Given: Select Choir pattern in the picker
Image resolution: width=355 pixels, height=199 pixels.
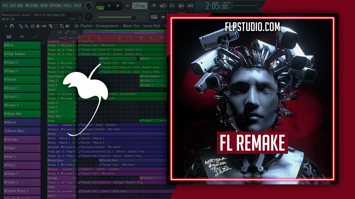Looking at the screenshot, I should [x=22, y=148].
